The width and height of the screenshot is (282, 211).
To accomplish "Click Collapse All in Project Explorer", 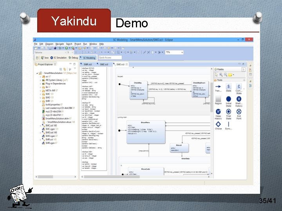I will (x=61, y=69).
